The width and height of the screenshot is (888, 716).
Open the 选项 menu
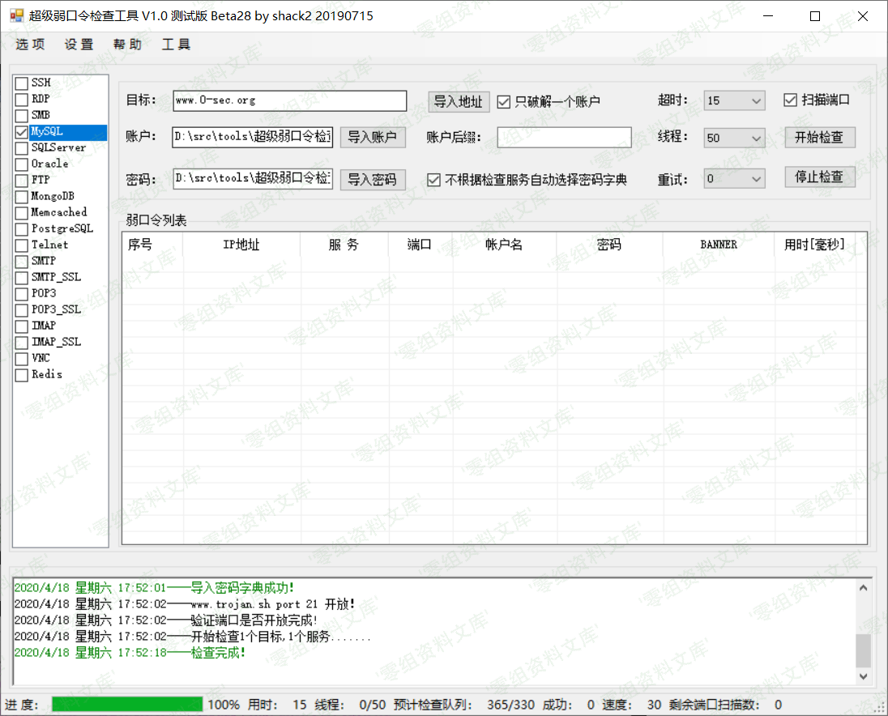tap(30, 45)
